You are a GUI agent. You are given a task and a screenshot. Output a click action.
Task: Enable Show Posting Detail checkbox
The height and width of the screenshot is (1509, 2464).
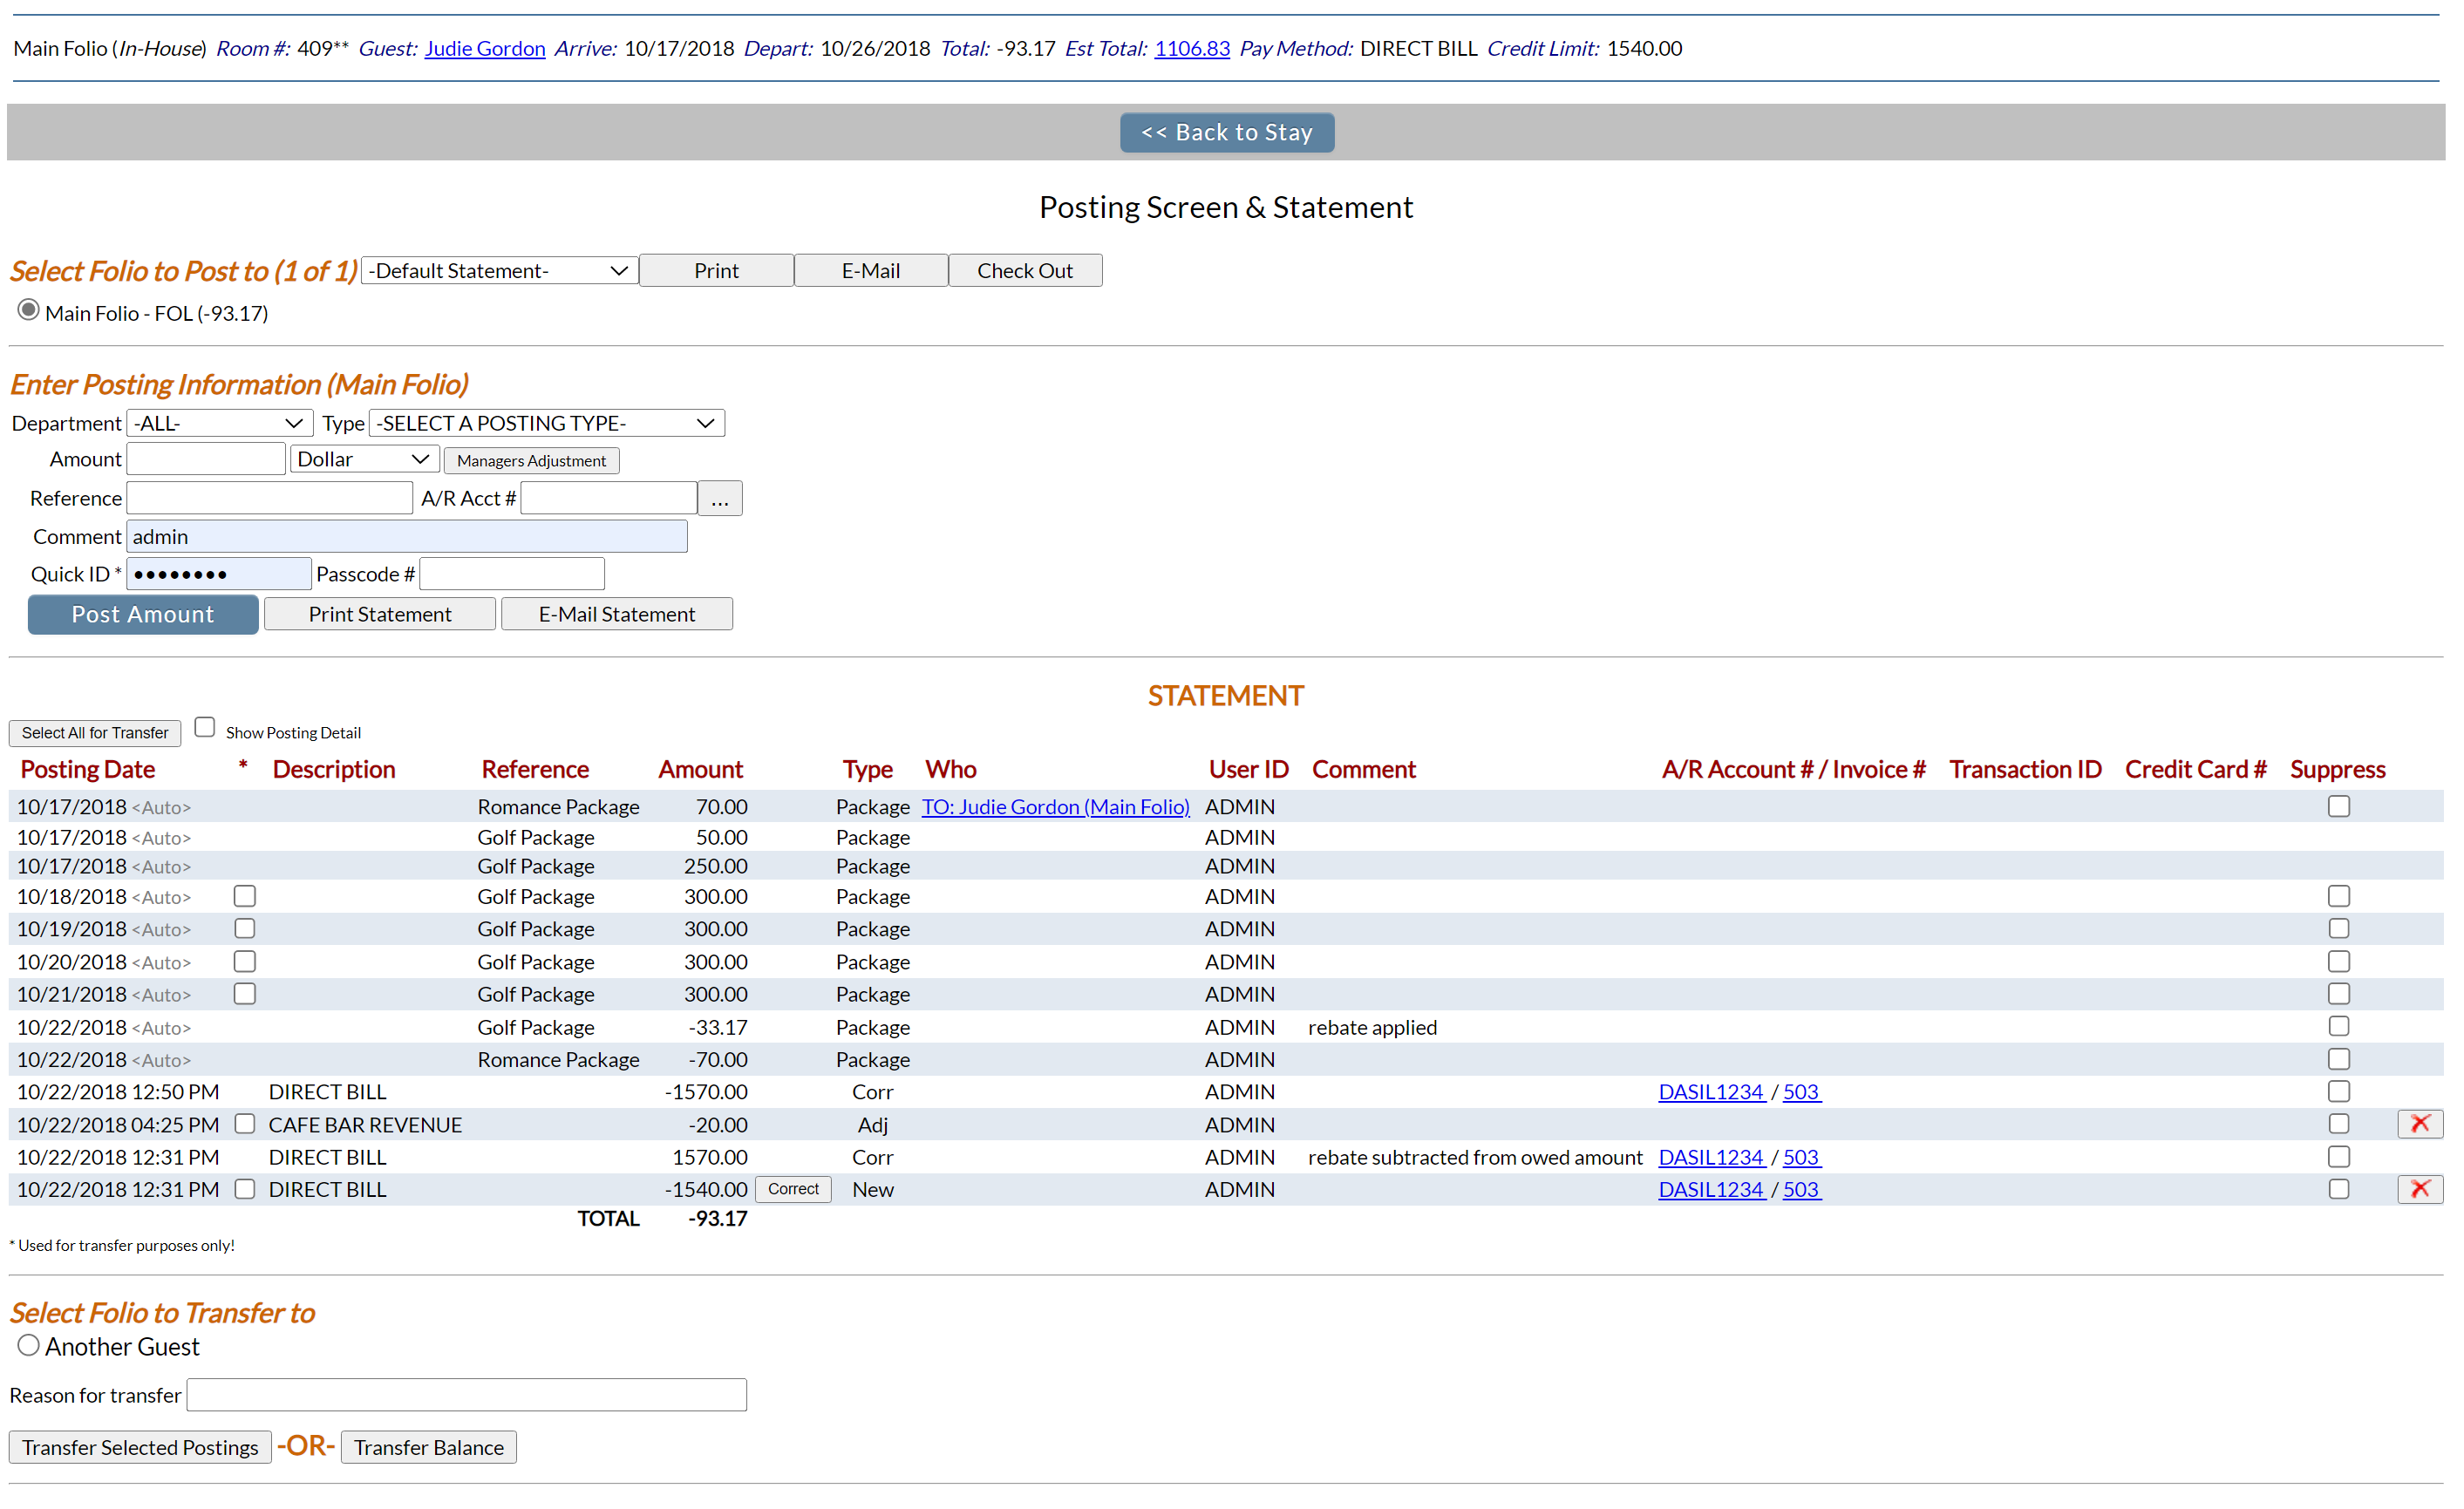205,728
